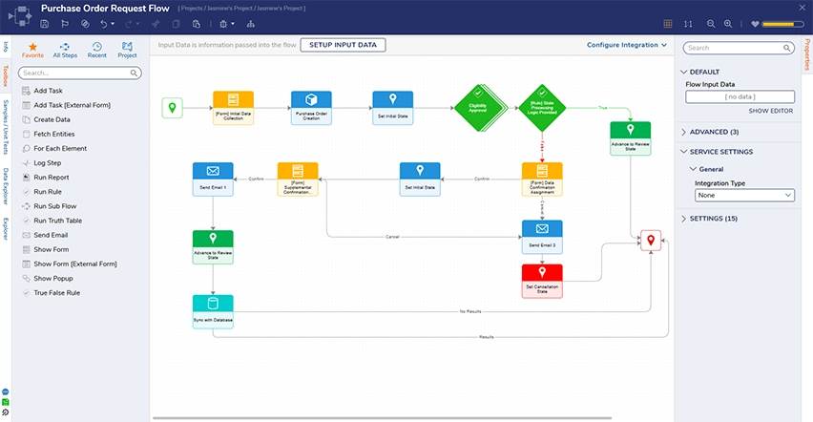The height and width of the screenshot is (422, 813).
Task: Expand the ADVANCED (3) section
Action: 715,132
